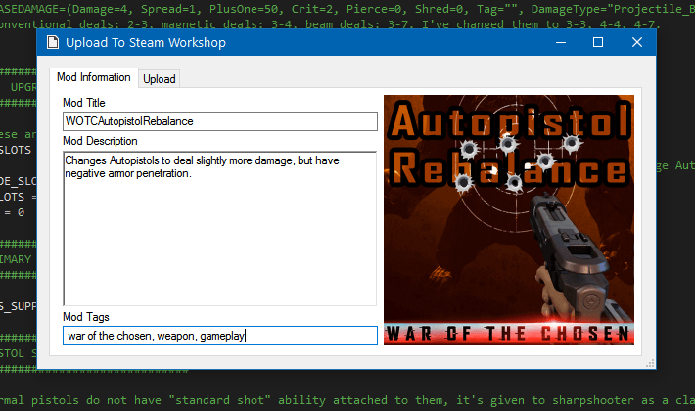The width and height of the screenshot is (695, 411).
Task: Click the 'Mod Title' label
Action: (84, 103)
